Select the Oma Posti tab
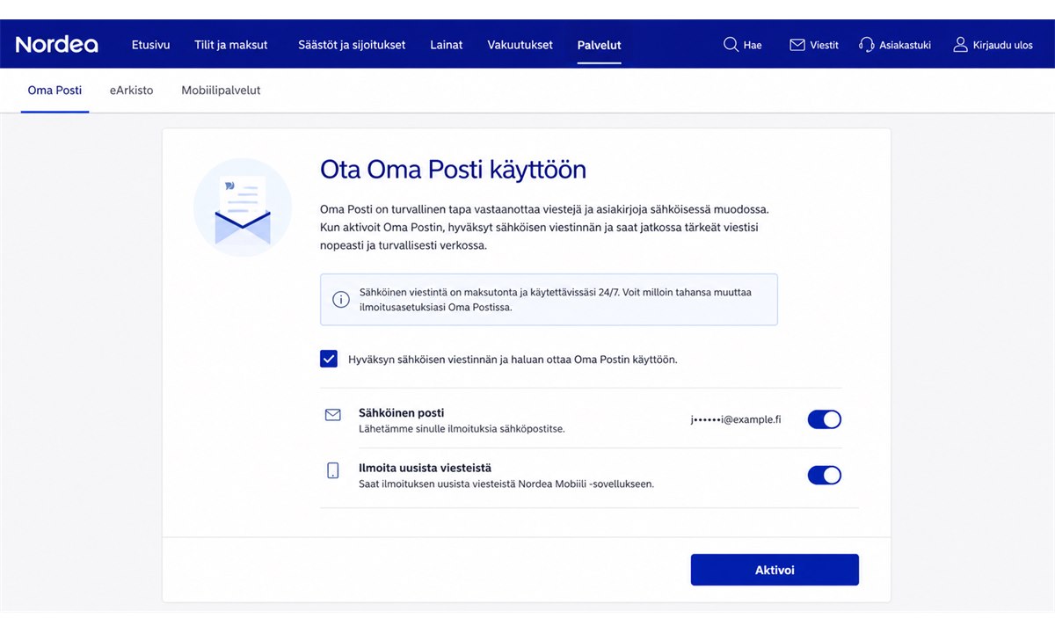1055x633 pixels. [x=55, y=91]
